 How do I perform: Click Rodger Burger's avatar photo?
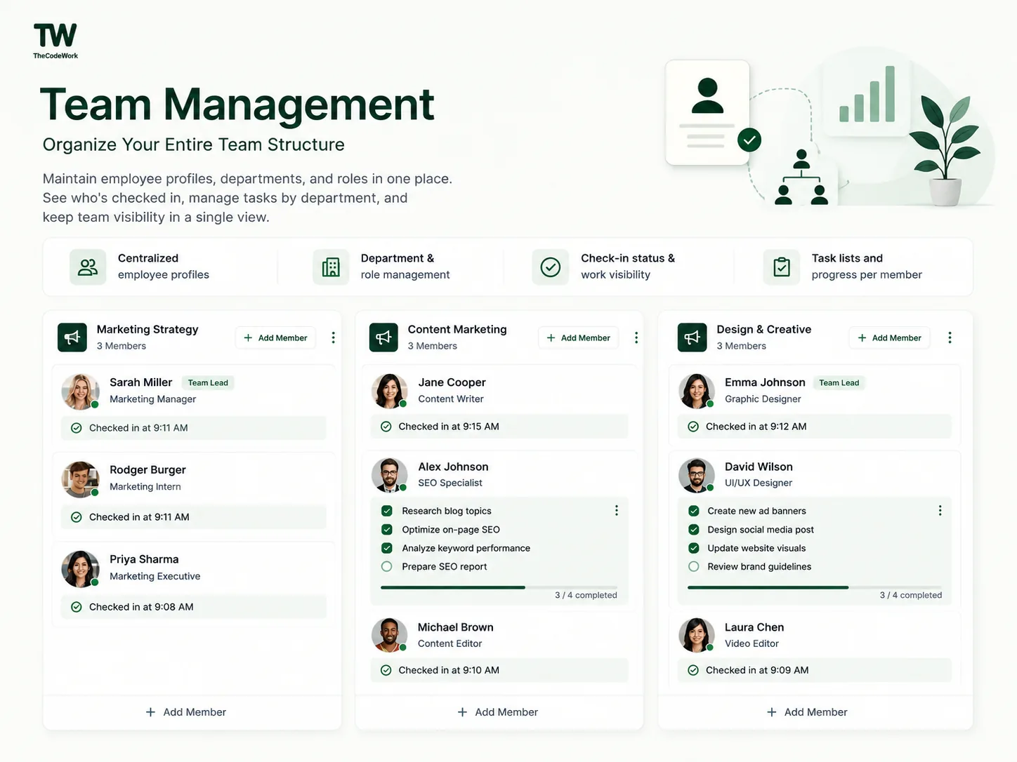pyautogui.click(x=80, y=479)
